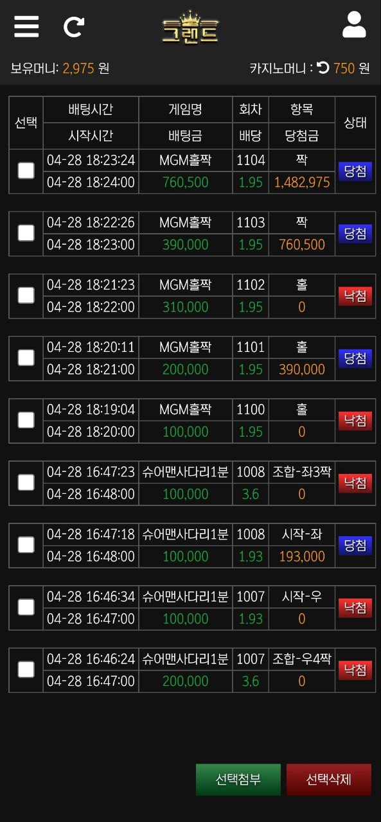Check the box for round 1104 bet
Image resolution: width=381 pixels, height=822 pixels.
click(x=26, y=171)
